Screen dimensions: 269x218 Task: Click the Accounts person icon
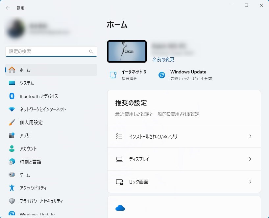12,149
